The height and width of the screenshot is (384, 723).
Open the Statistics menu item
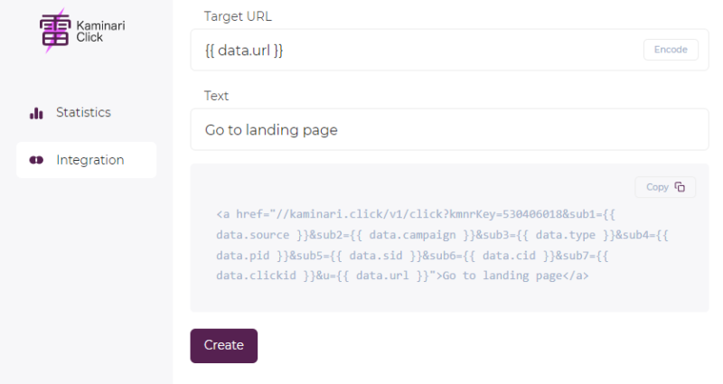coord(83,113)
